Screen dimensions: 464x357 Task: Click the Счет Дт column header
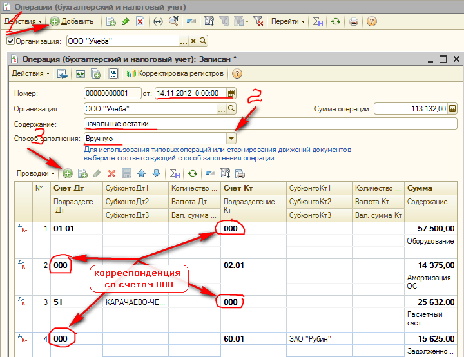tap(77, 188)
